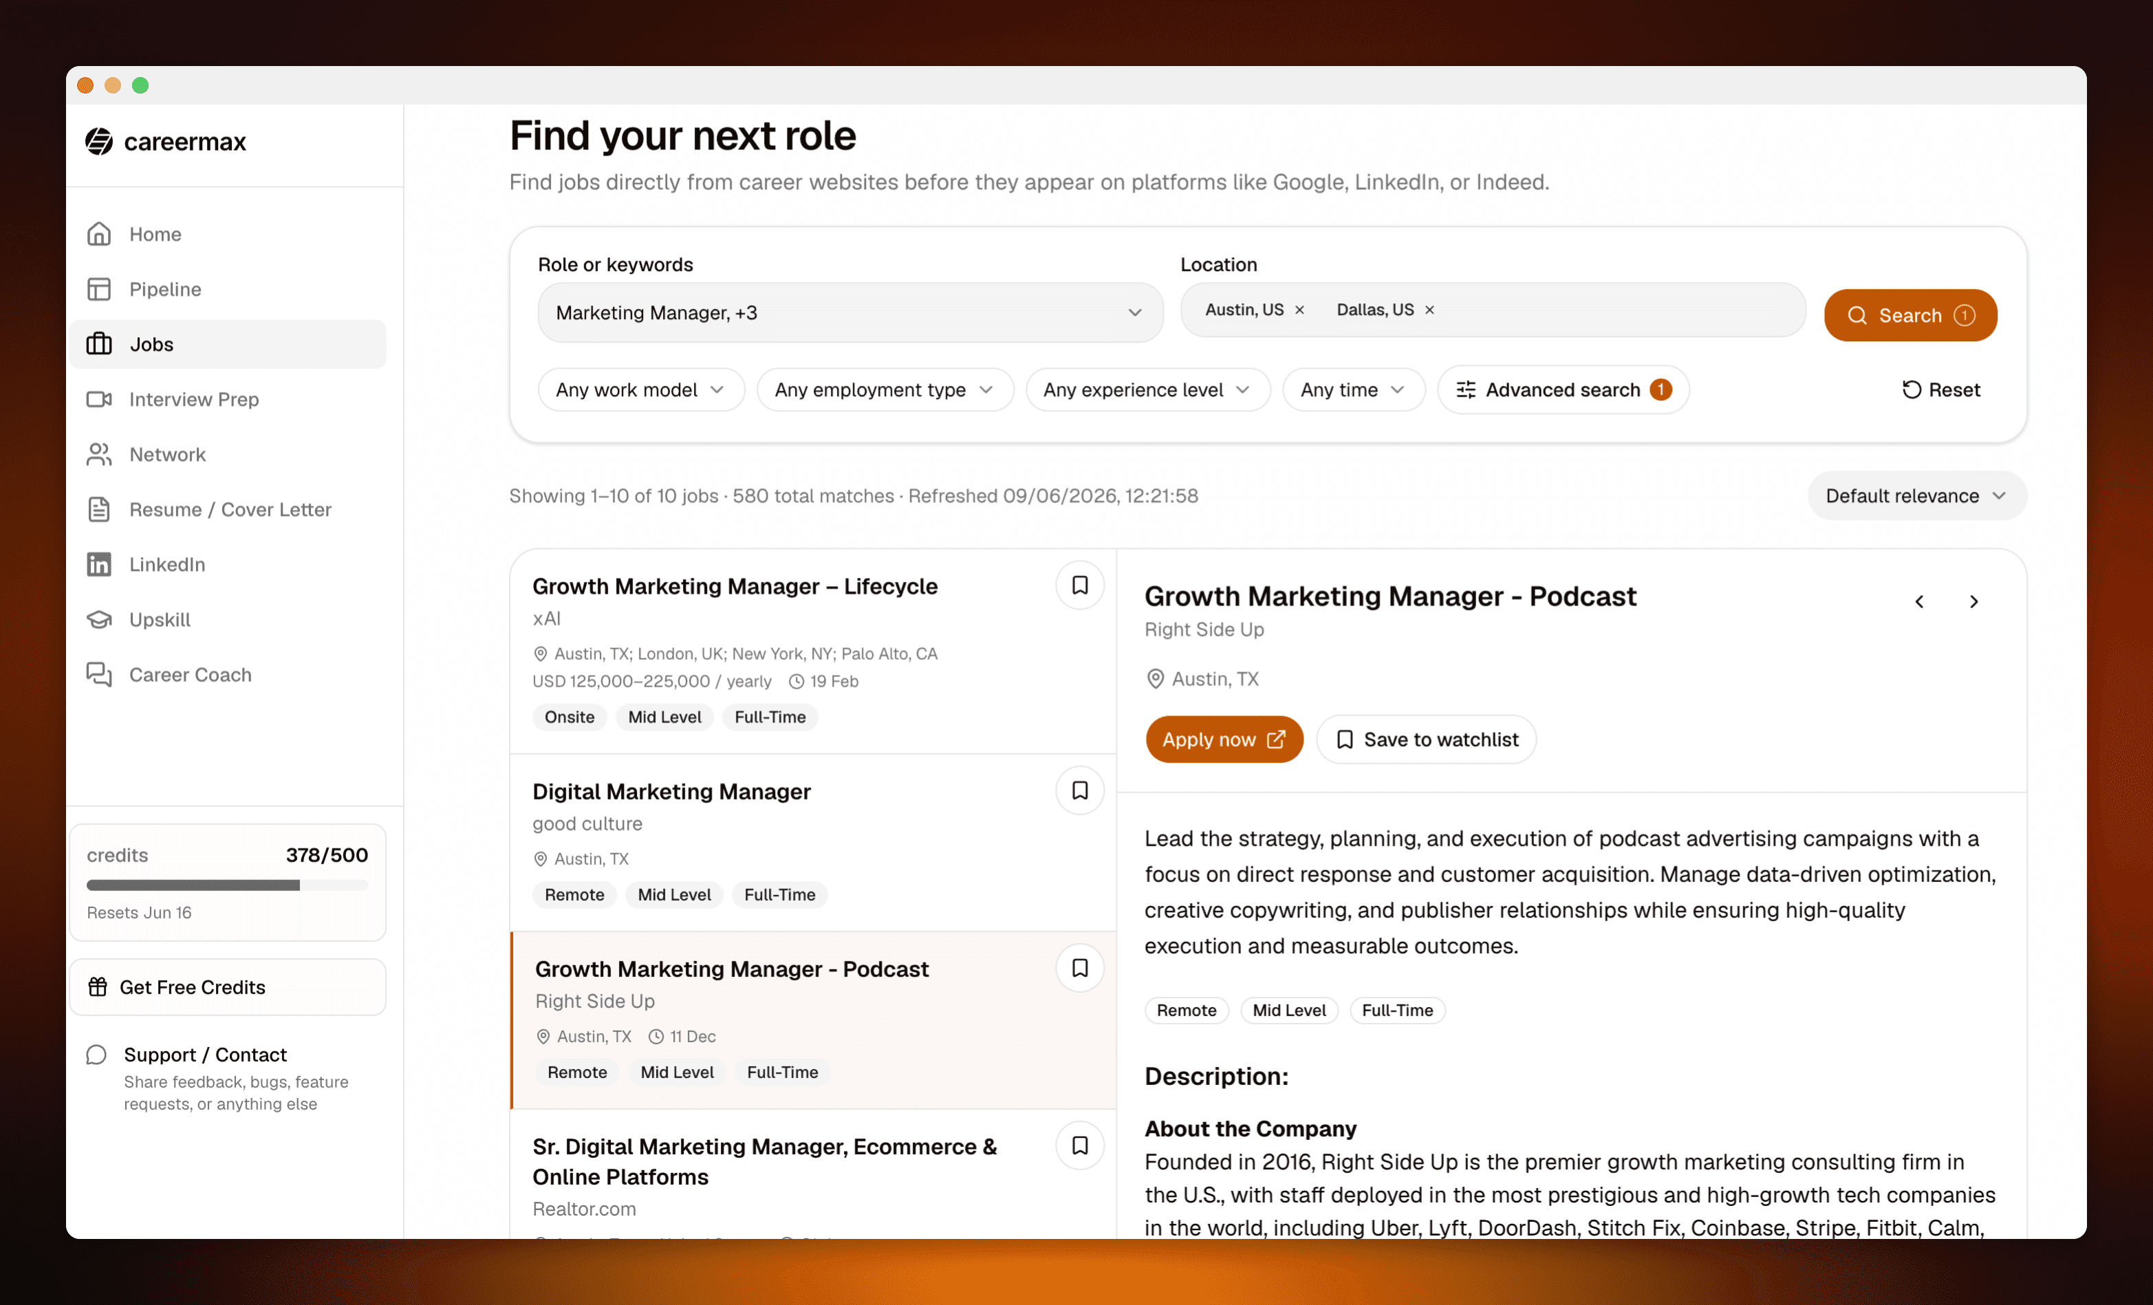Click the LinkedIn logo icon
Viewport: 2153px width, 1305px height.
[99, 565]
